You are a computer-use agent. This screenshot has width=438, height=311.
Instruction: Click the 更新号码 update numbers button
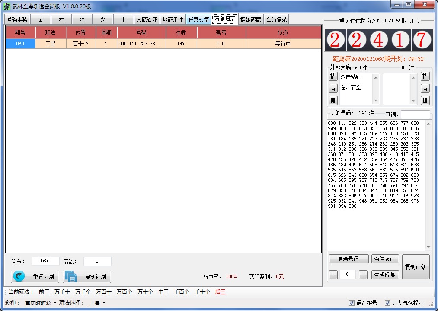(348, 258)
